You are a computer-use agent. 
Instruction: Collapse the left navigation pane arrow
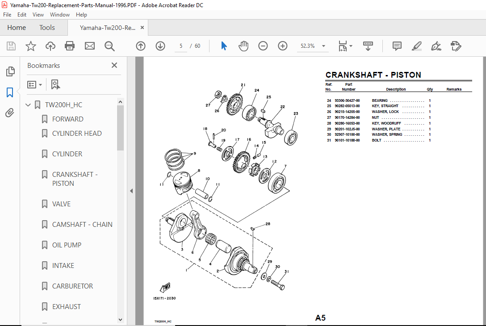[x=131, y=191]
